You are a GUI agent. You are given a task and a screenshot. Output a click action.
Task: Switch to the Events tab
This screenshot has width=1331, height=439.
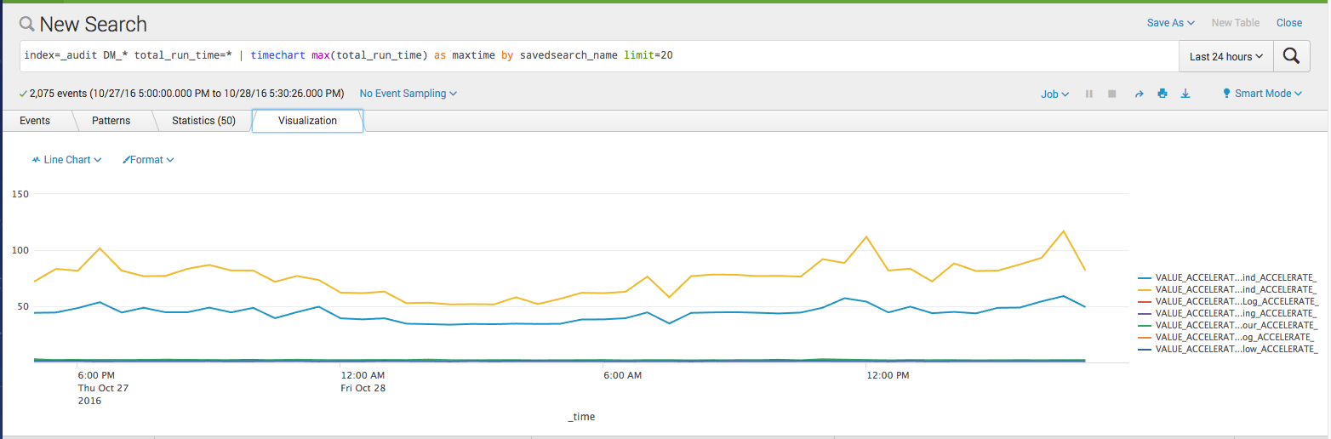[x=35, y=121]
